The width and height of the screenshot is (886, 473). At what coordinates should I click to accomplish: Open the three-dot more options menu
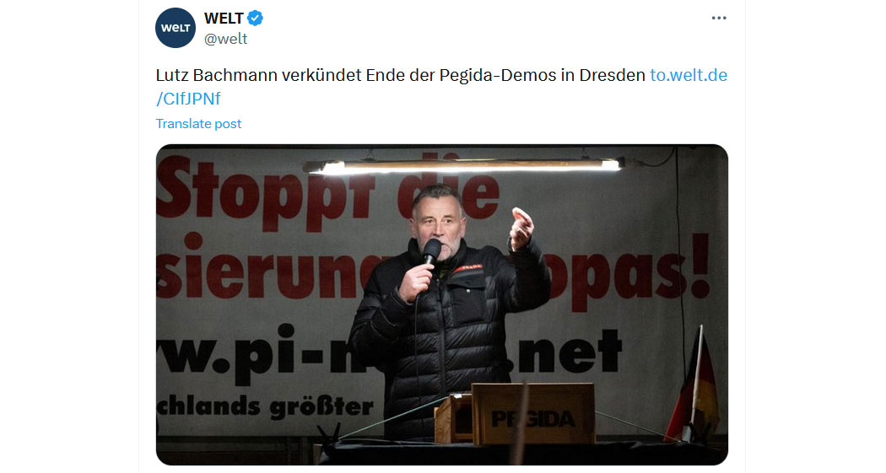click(x=719, y=18)
